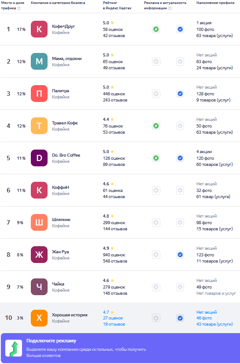Image resolution: width=240 pixels, height=364 pixels.
Task: Click the green advertising icon for Кофе=Друг
Action: (156, 29)
